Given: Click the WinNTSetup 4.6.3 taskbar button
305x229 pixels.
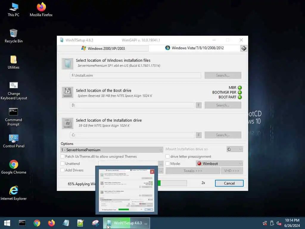Looking at the screenshot, I should coord(126,223).
